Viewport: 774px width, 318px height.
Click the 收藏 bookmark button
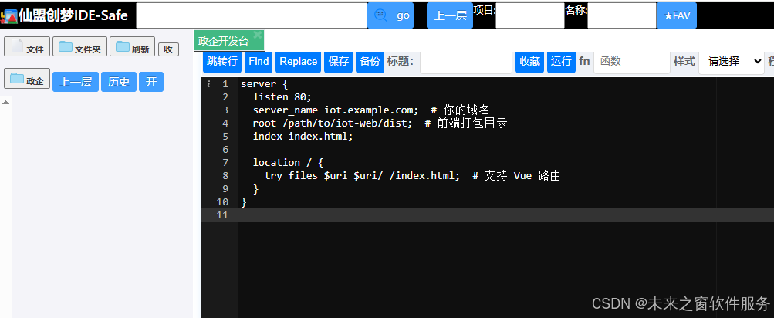coord(529,61)
